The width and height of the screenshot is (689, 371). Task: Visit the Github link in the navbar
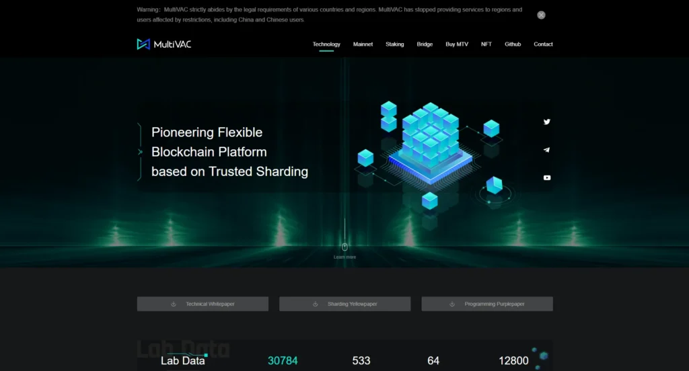(513, 44)
